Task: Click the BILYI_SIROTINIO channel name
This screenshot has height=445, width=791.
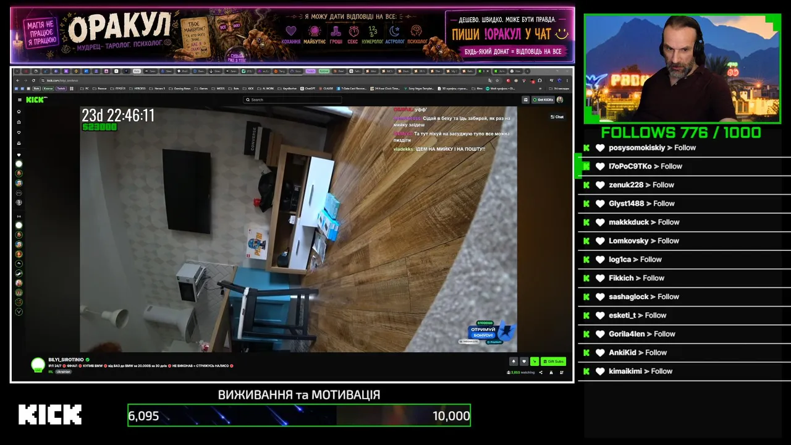Action: 67,359
